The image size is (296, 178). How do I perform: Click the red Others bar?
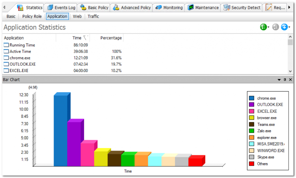(x=195, y=162)
